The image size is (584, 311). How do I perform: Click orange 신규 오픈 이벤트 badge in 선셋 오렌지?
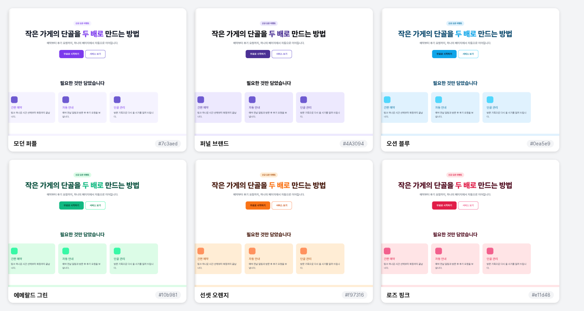tap(269, 175)
